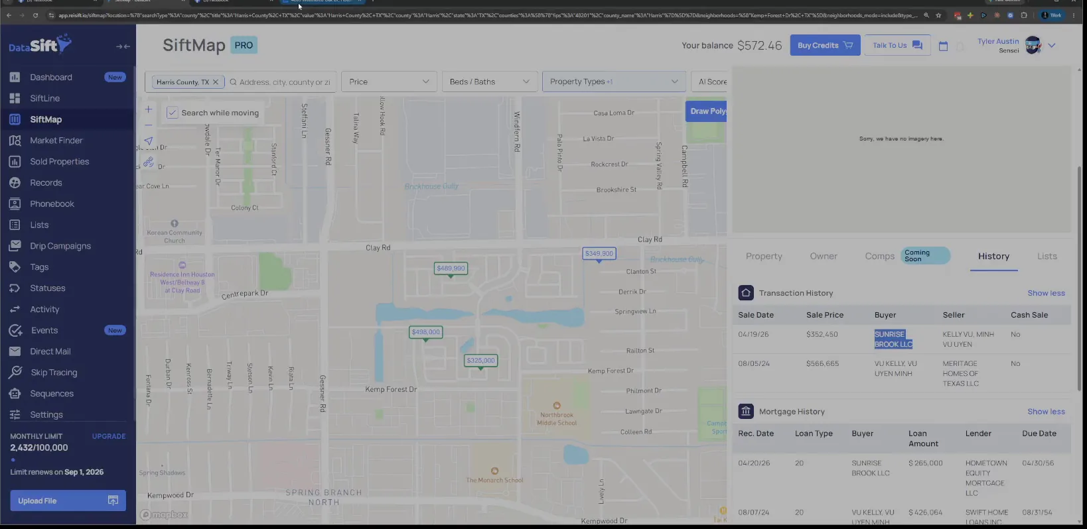Open SiftLine in the sidebar

click(x=44, y=98)
